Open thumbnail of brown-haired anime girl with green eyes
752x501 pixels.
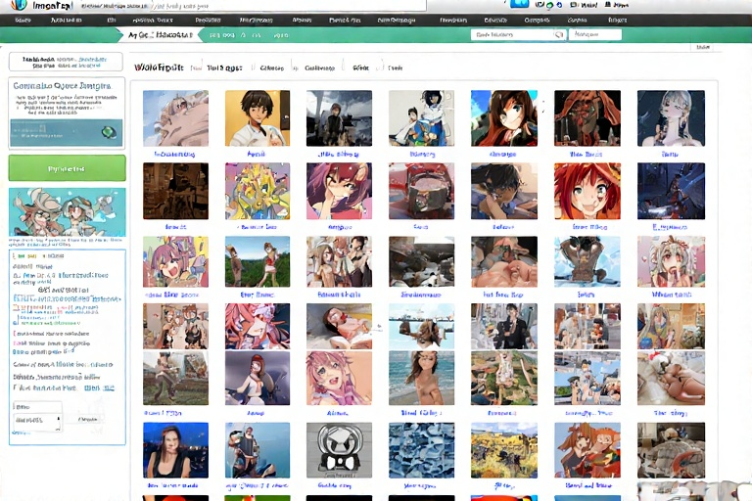coord(504,118)
